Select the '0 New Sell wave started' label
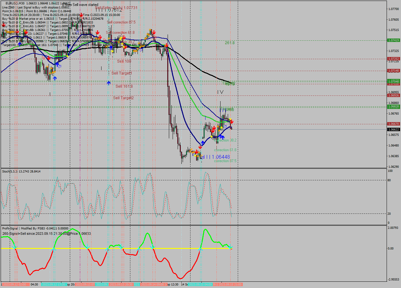Viewport: 401px width, 288px height. pos(80,5)
